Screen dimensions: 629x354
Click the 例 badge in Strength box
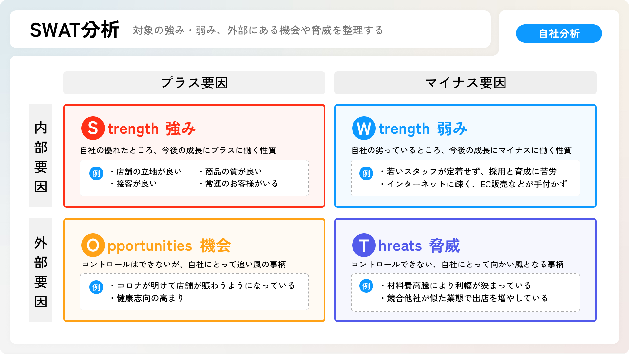96,173
